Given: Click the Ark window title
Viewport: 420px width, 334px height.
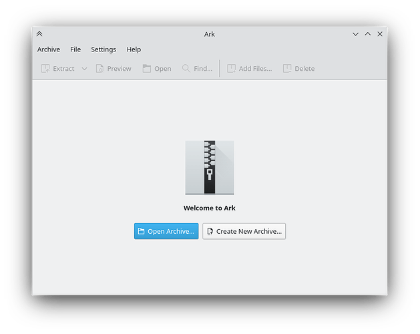Looking at the screenshot, I should click(210, 34).
